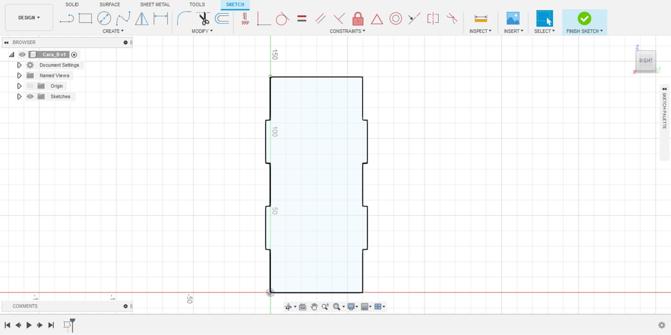Open the INSPECT dropdown menu

click(480, 31)
